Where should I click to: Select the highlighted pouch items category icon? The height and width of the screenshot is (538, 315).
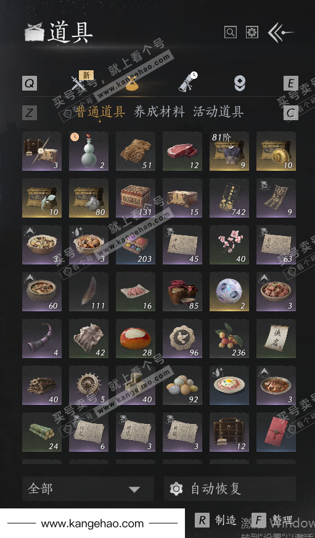pos(132,83)
